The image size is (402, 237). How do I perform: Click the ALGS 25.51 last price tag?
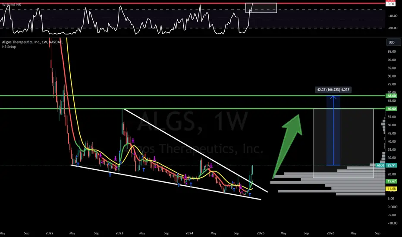pyautogui.click(x=386, y=165)
